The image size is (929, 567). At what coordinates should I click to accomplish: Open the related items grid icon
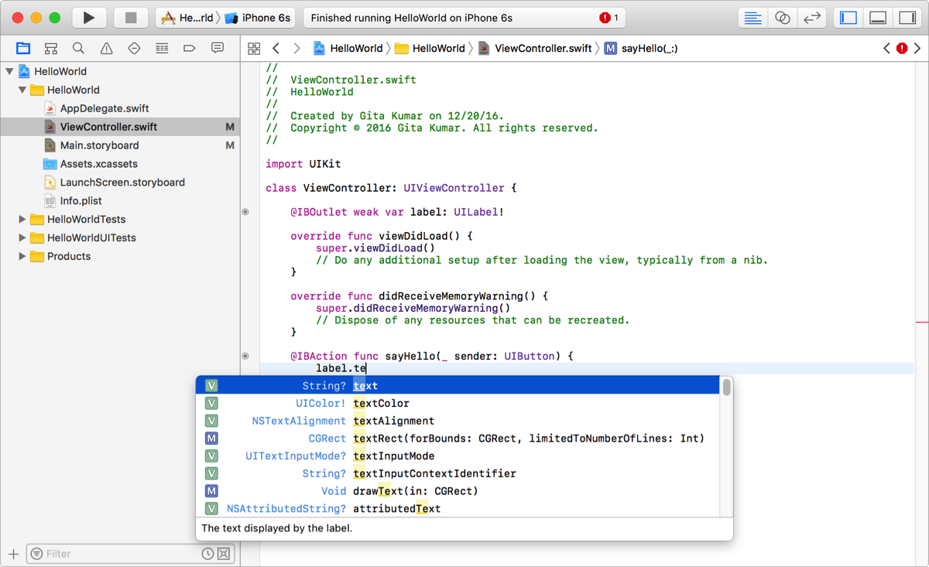254,49
